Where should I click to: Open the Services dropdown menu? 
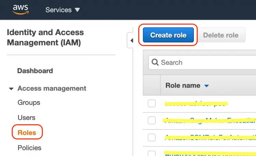(63, 10)
